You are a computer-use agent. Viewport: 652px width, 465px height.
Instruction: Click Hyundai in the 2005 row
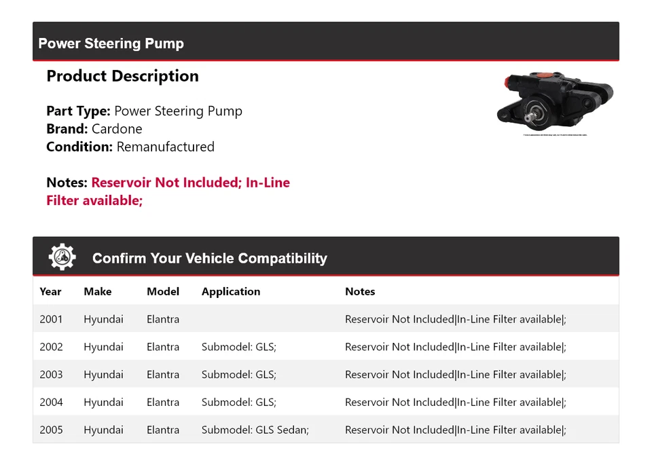(x=103, y=430)
